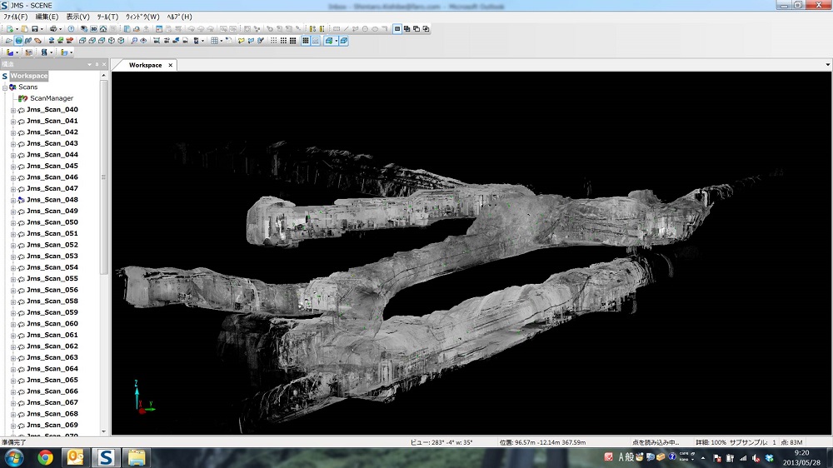Open Help via the question mark icon
Image resolution: width=833 pixels, height=468 pixels.
pyautogui.click(x=71, y=28)
